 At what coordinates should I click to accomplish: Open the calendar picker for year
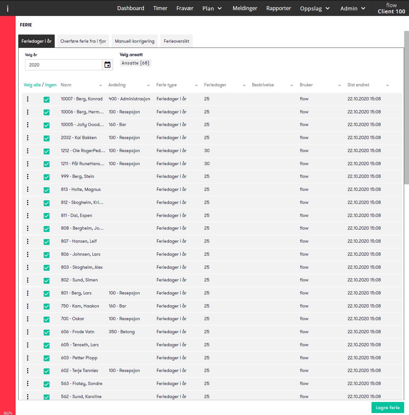tap(107, 65)
